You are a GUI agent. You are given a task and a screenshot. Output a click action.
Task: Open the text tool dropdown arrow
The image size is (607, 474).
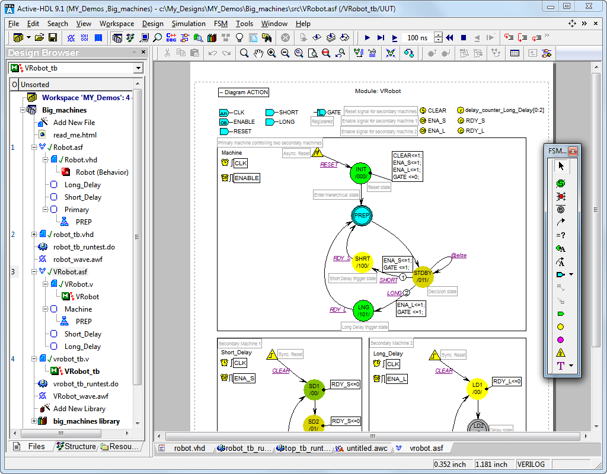point(571,366)
